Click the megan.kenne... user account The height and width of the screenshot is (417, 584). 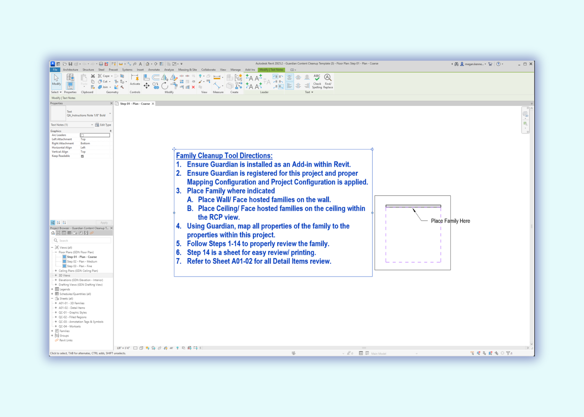click(x=473, y=64)
